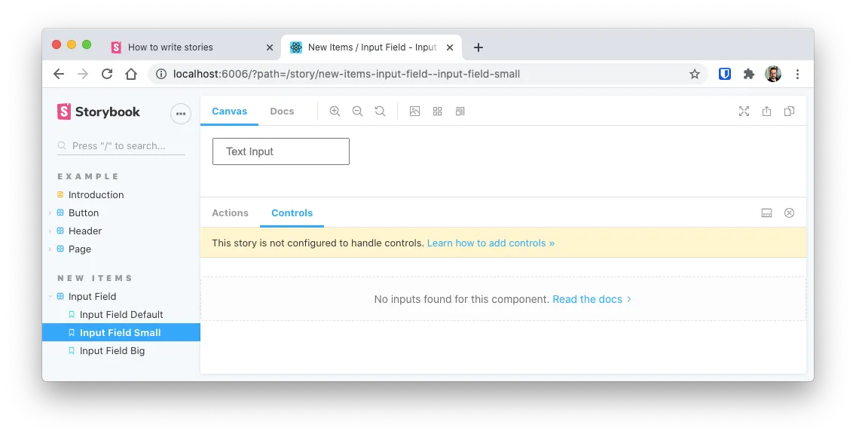Bookmark page with the star icon
856x437 pixels.
(x=695, y=74)
